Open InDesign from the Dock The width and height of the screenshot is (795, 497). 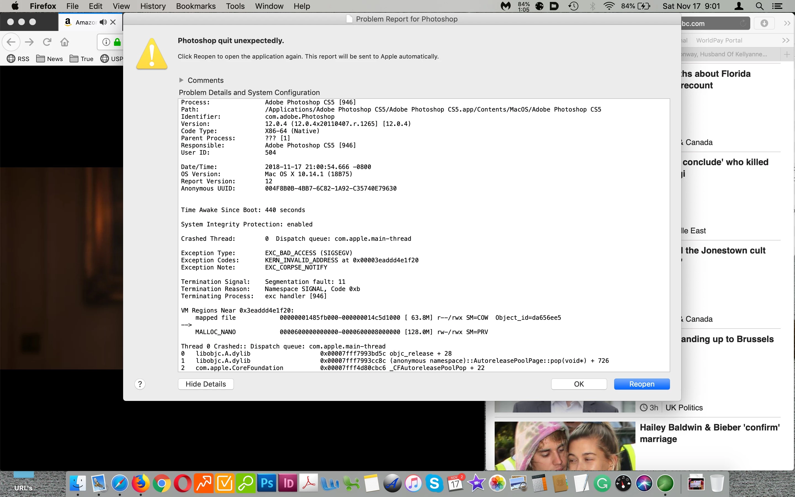tap(288, 483)
